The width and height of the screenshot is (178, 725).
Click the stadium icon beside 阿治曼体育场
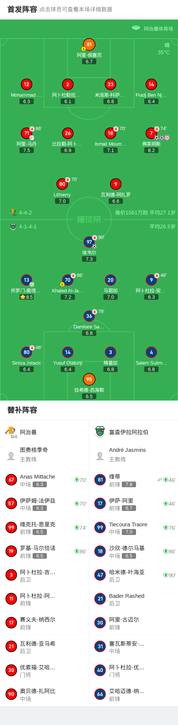[x=136, y=28]
